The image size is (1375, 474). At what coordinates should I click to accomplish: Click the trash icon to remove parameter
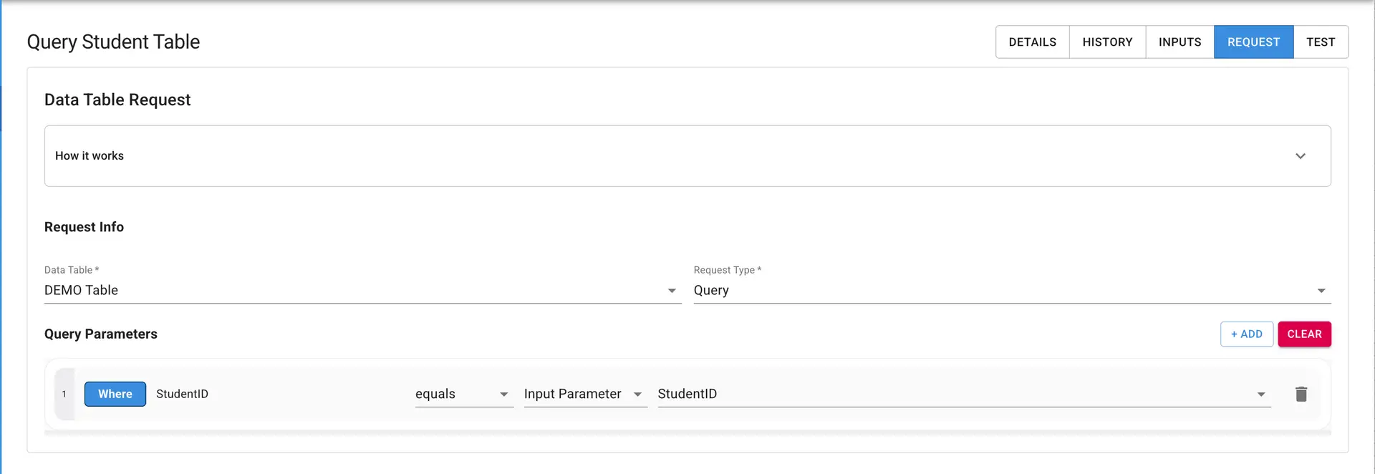click(1301, 394)
